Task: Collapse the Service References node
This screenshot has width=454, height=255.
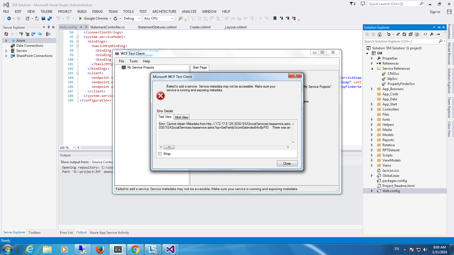Action: (372, 69)
